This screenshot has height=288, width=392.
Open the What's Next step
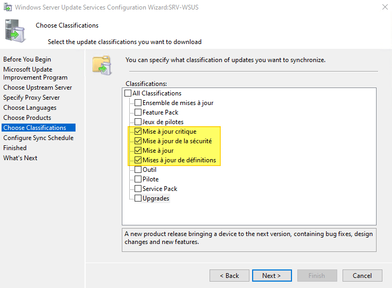[x=20, y=158]
